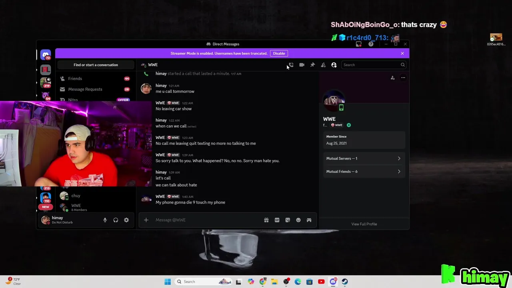Click the WWE username in the 1:23 AM message
The height and width of the screenshot is (288, 512).
pyautogui.click(x=160, y=138)
